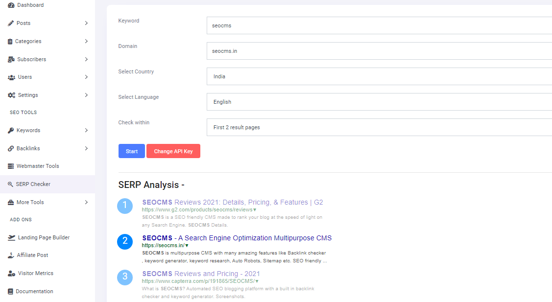Screen dimensions: 552x302
Task: Click the blue Start button
Action: (x=132, y=151)
